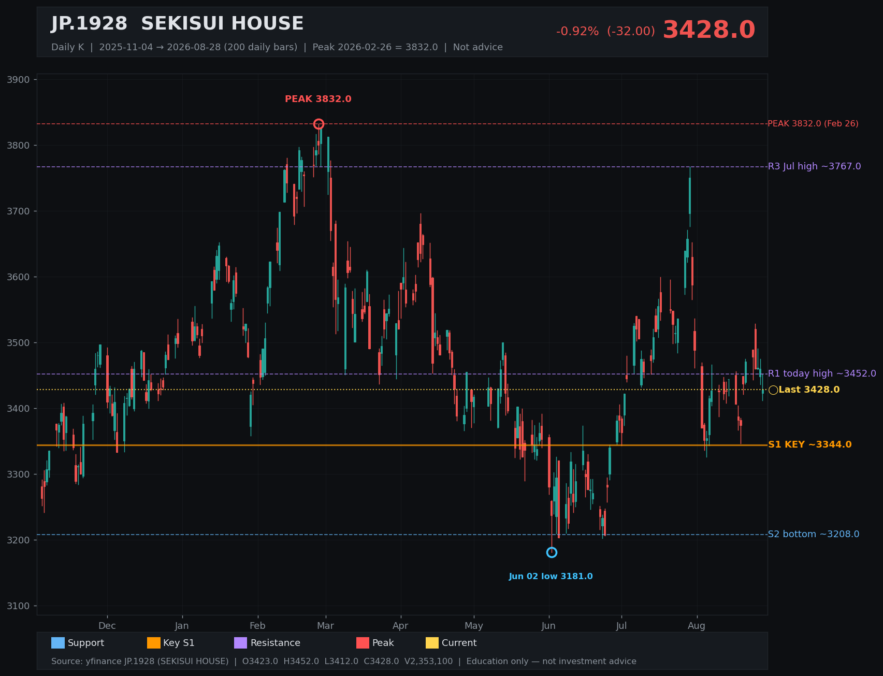Click the Feb label on the time axis
The height and width of the screenshot is (676, 883).
point(257,626)
